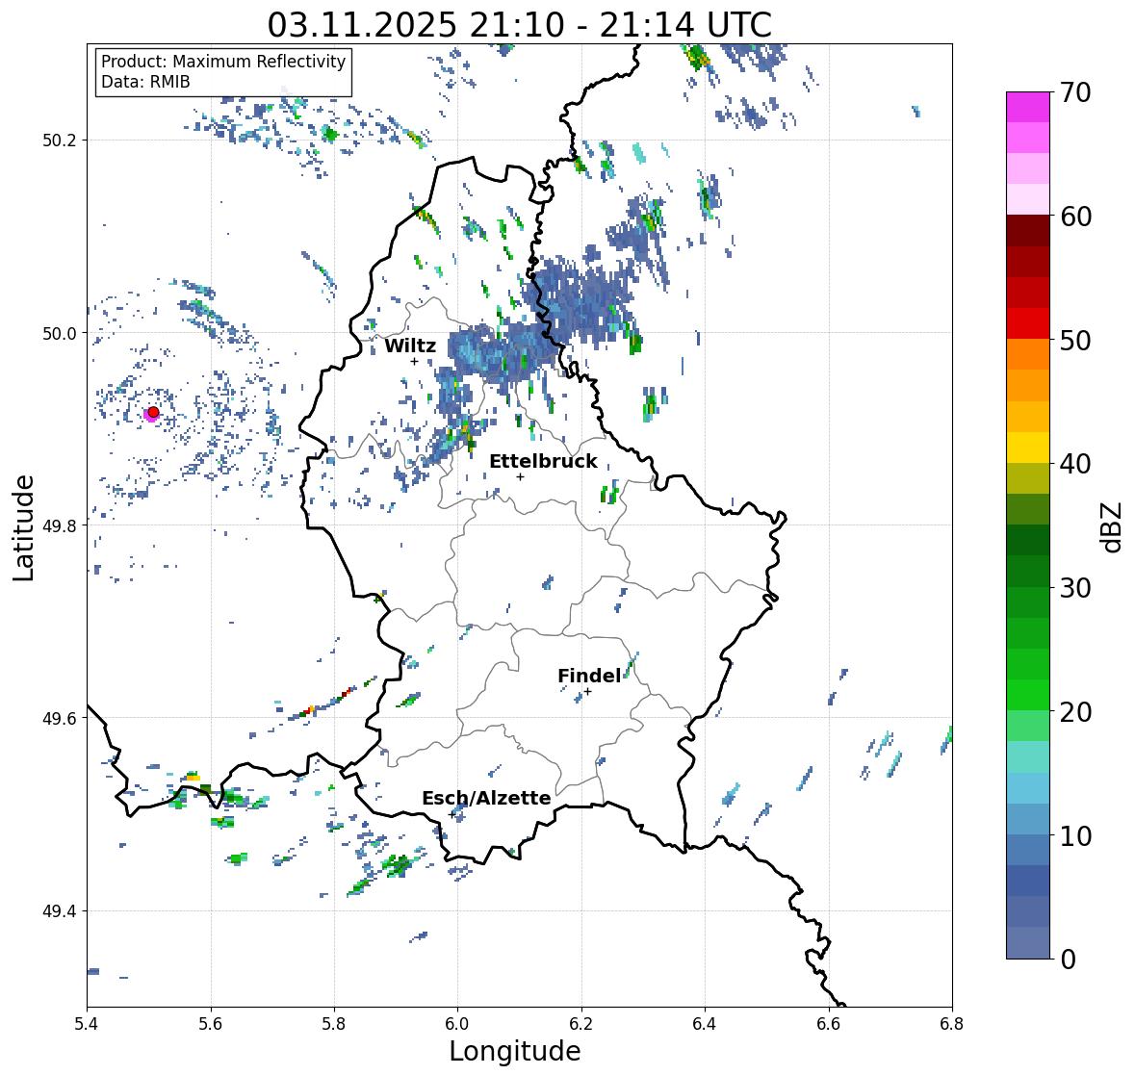Click the 0 tick on the colorbar

1068,960
